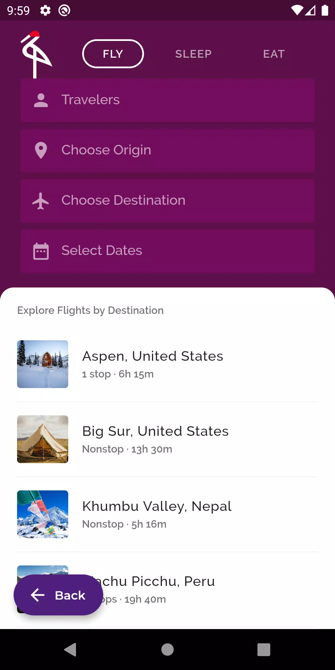Tap the Android back triangle
This screenshot has height=670, width=335.
coord(70,650)
